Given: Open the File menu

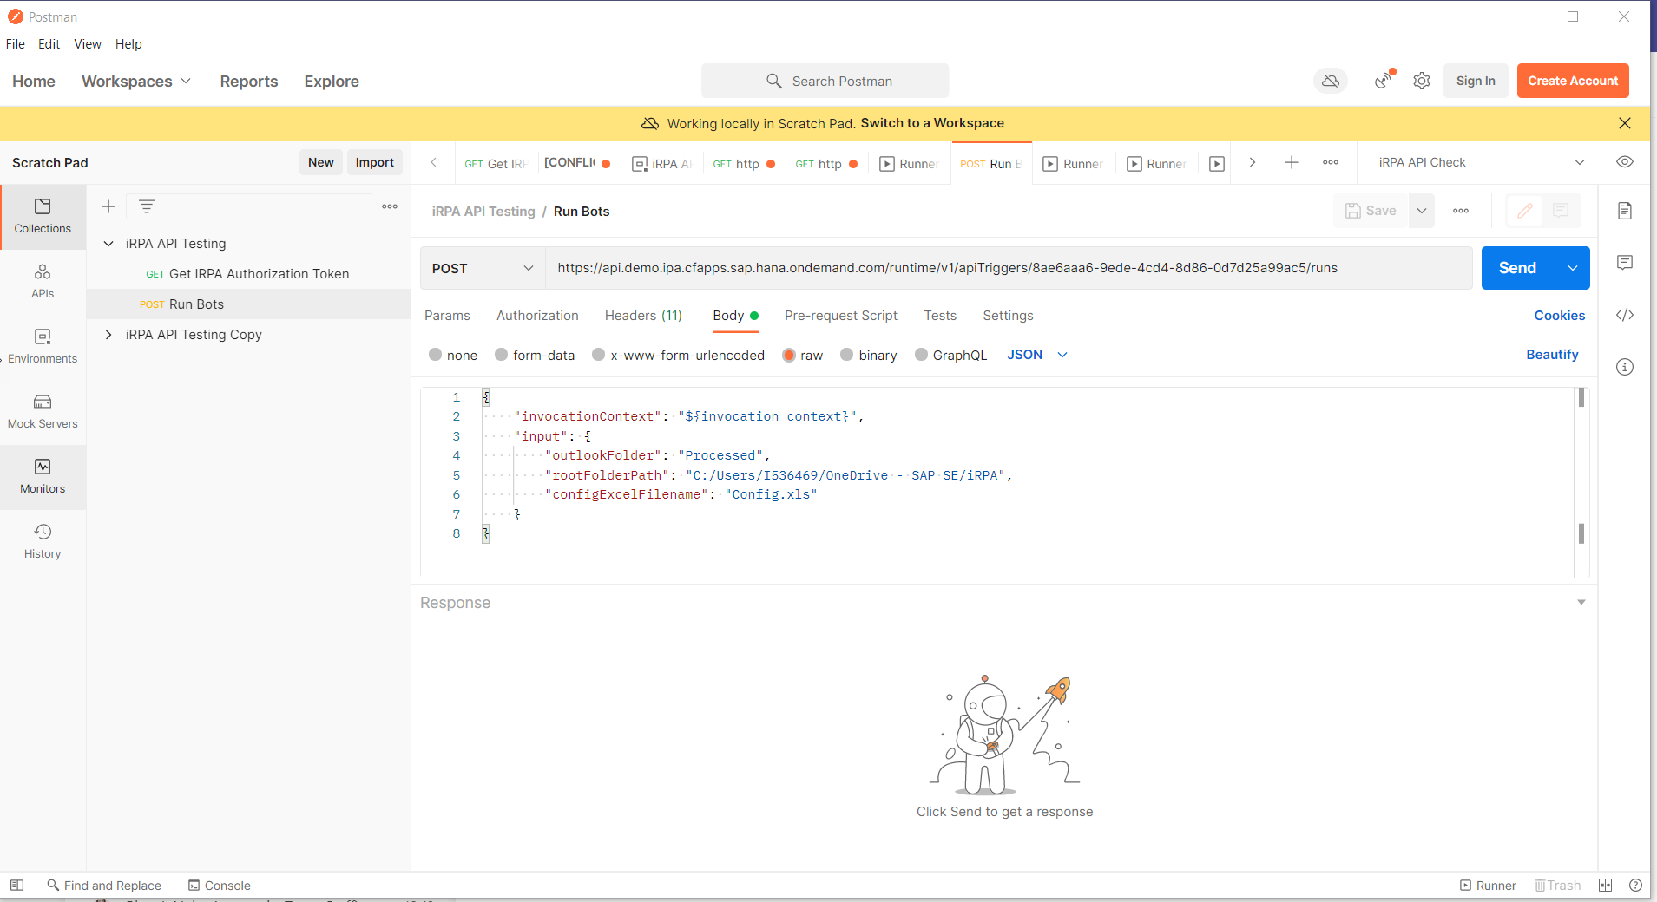Looking at the screenshot, I should [x=16, y=44].
